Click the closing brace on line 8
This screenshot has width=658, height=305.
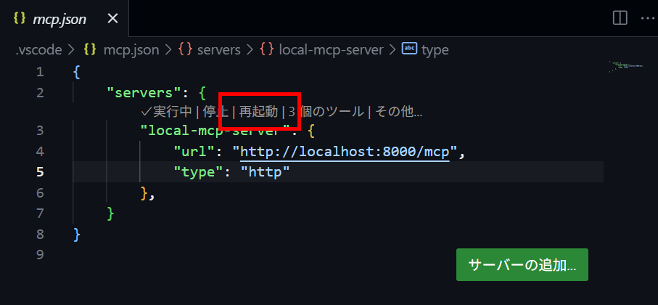tap(76, 235)
